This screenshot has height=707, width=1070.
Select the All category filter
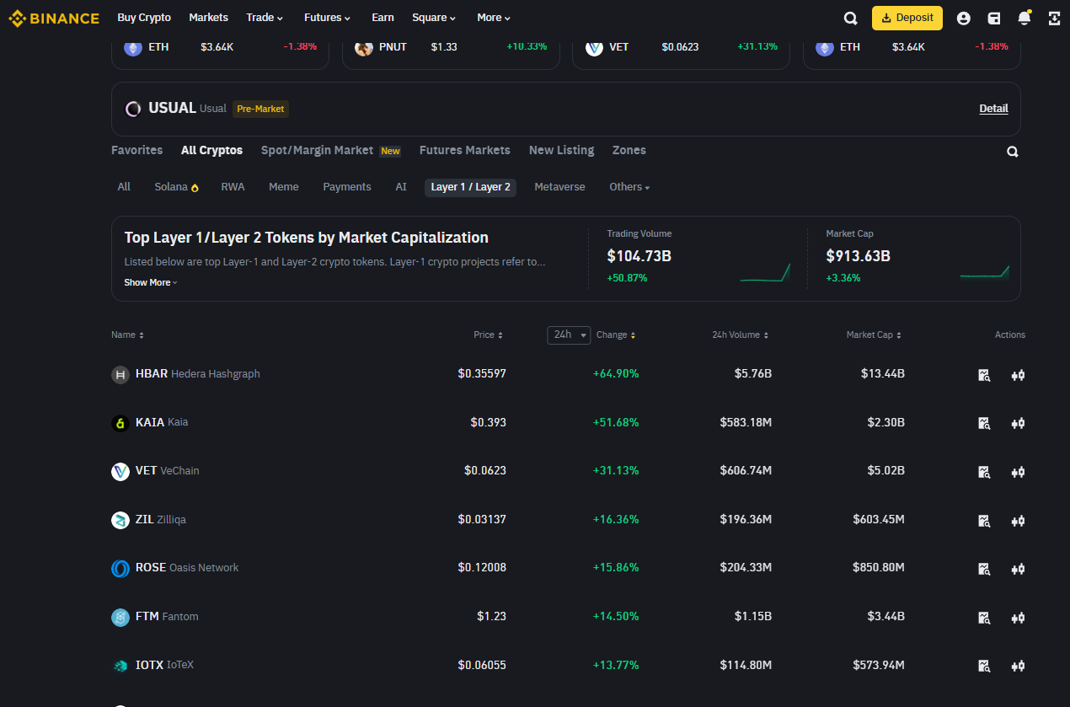click(x=124, y=187)
